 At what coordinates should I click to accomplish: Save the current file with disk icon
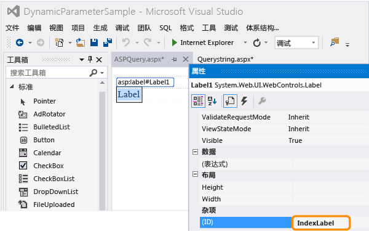(94, 43)
